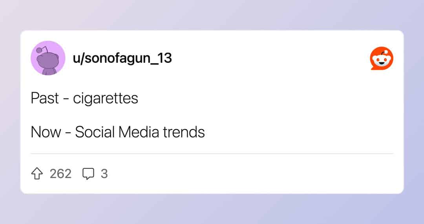This screenshot has width=424, height=224.
Task: Click the word "Social" in the comment
Action: pyautogui.click(x=94, y=132)
